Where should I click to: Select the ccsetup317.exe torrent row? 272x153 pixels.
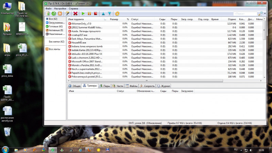tap(165, 35)
